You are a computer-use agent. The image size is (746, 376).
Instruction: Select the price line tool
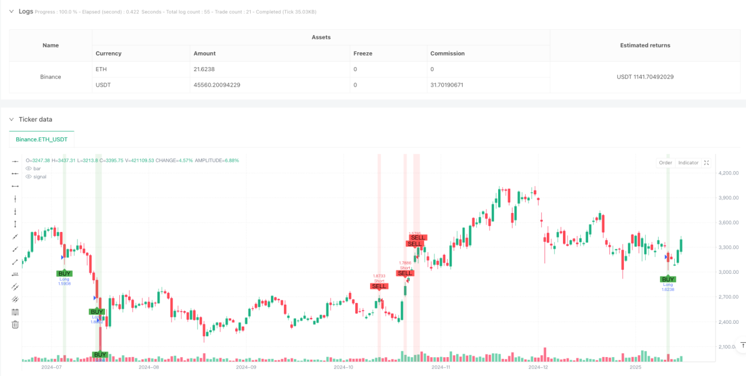pos(15,274)
